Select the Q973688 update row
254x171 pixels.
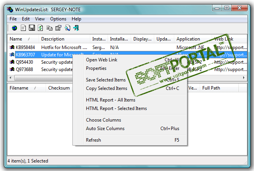click(x=40, y=69)
